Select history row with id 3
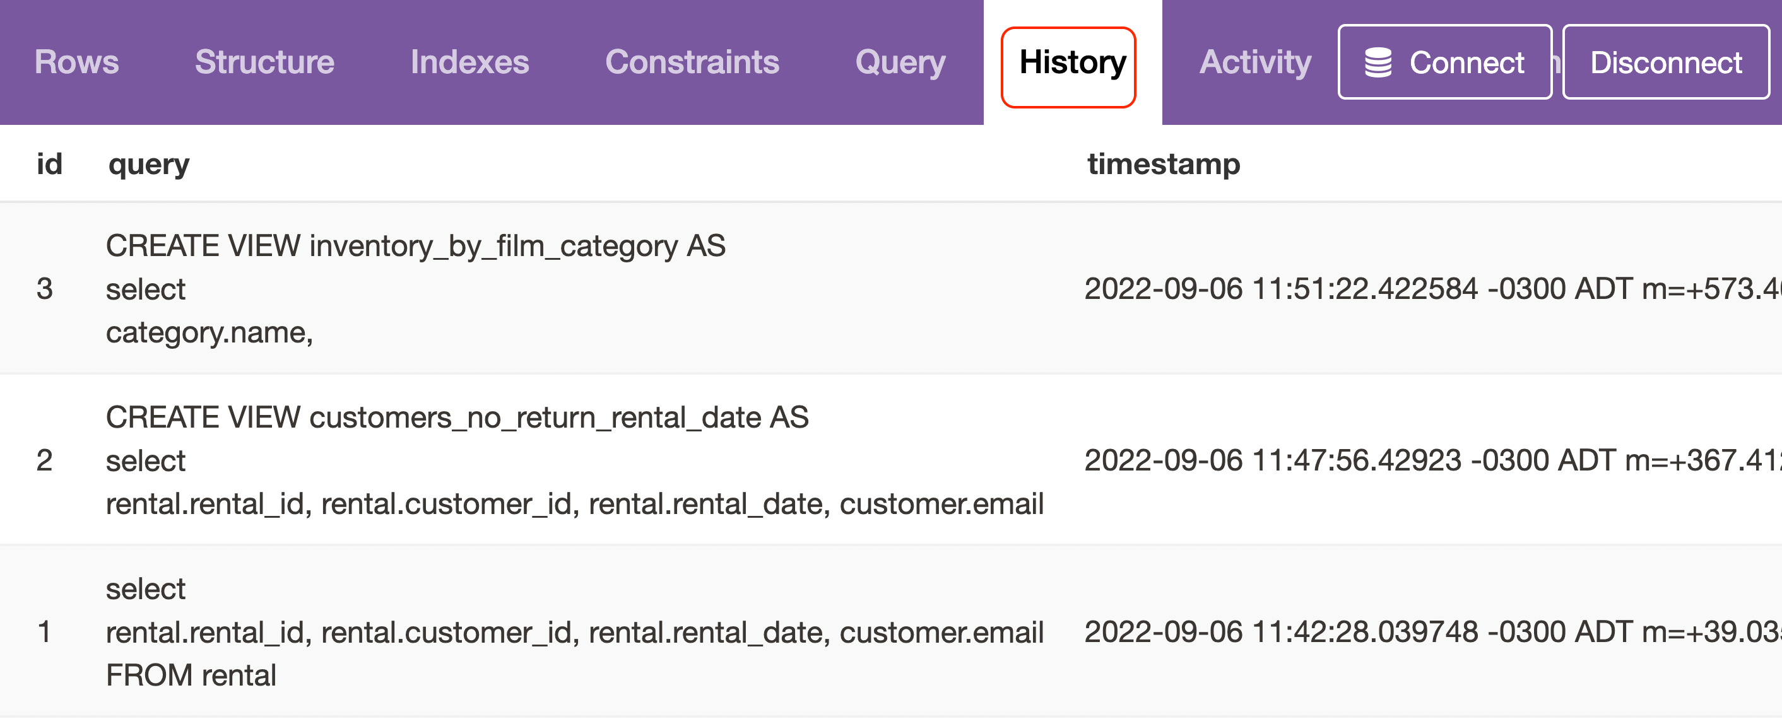The width and height of the screenshot is (1782, 719). 45,288
